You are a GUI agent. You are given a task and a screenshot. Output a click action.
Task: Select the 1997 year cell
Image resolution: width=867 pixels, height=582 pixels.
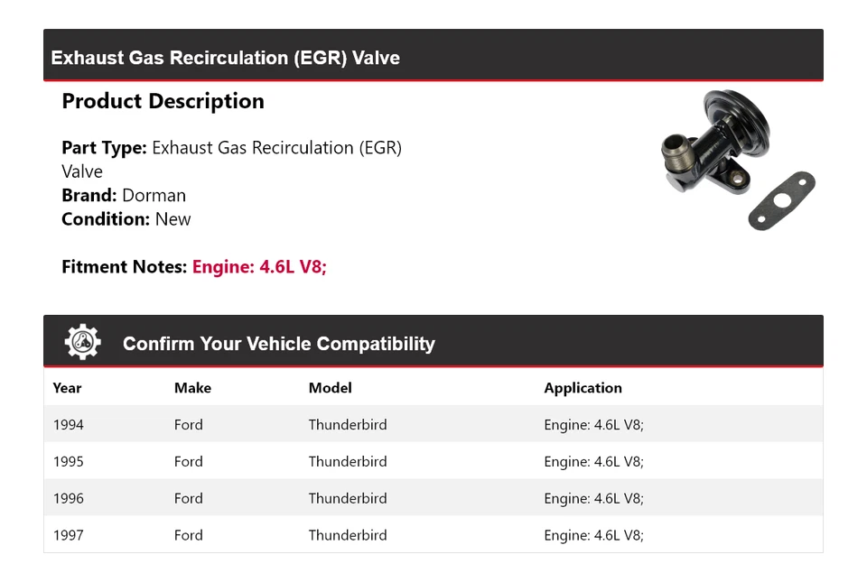68,536
